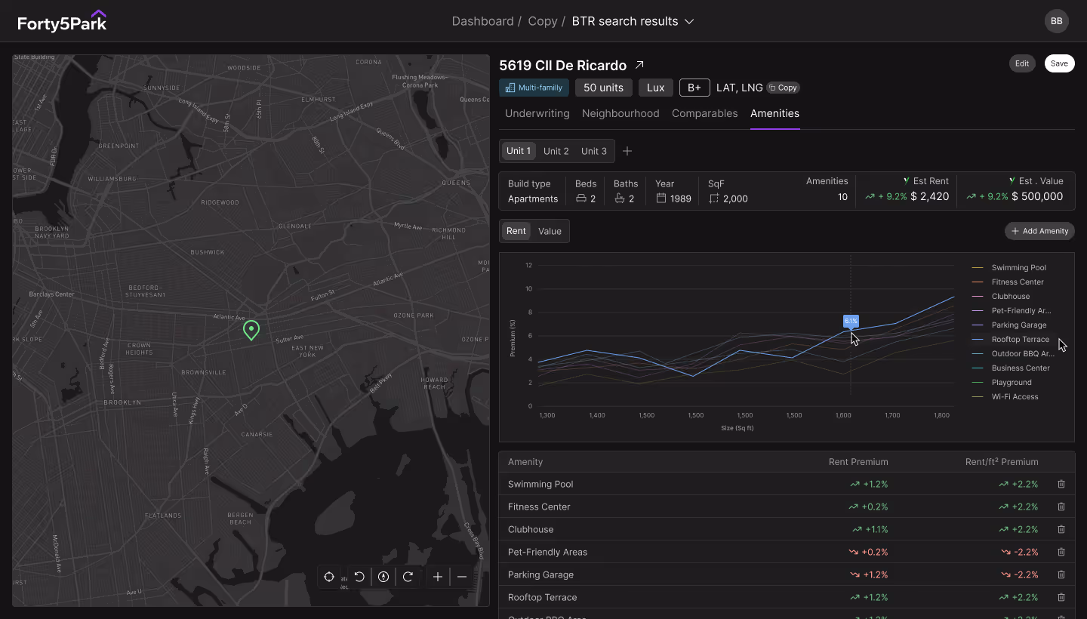
Task: Toggle the Est Value sort filter
Action: tap(1012, 180)
